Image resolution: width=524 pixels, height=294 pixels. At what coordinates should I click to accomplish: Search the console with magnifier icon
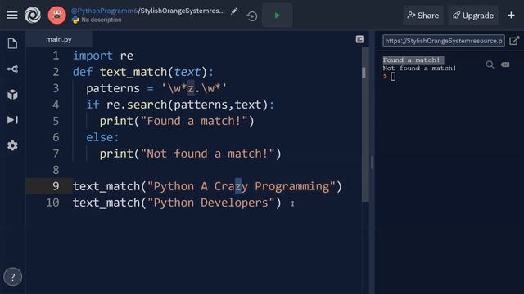tap(490, 65)
